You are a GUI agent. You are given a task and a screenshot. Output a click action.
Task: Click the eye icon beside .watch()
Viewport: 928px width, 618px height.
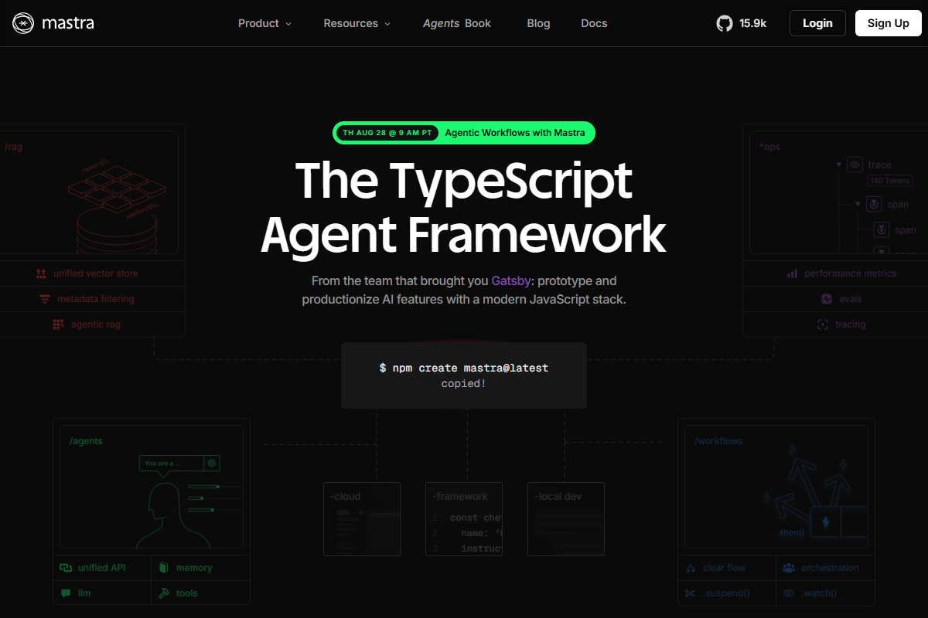(789, 593)
